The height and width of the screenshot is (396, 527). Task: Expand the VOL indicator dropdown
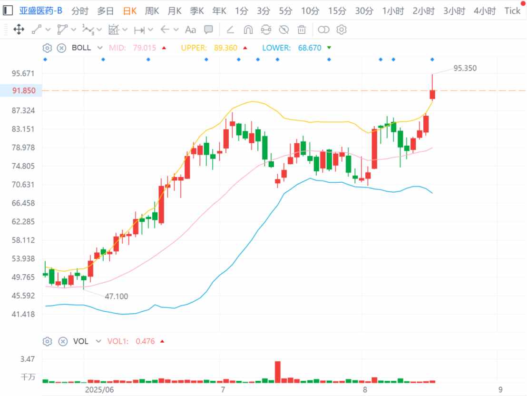click(x=98, y=341)
